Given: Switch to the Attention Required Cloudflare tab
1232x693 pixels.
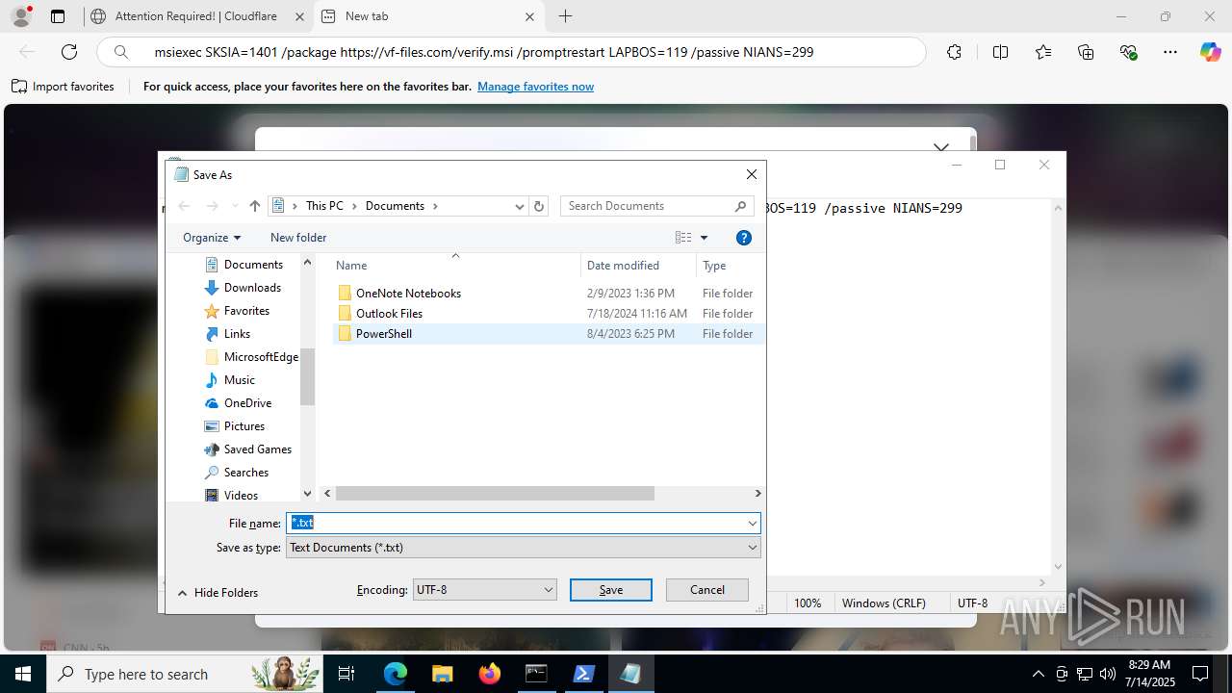Looking at the screenshot, I should pyautogui.click(x=195, y=16).
